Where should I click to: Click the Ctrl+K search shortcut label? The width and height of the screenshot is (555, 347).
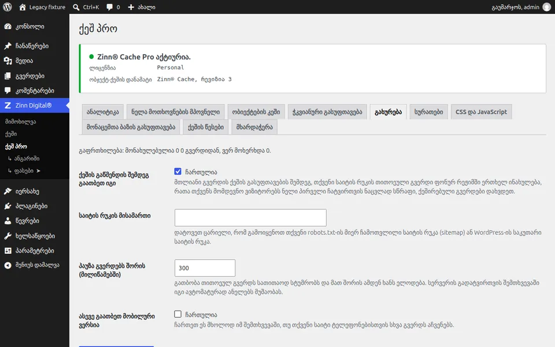point(91,7)
